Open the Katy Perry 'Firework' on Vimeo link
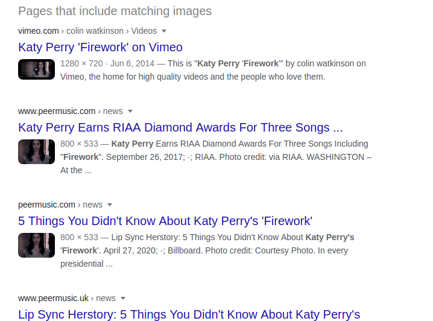Viewport: 433px width, 321px height. pyautogui.click(x=100, y=47)
